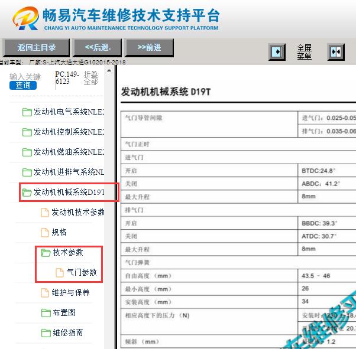
Task: Click the ATDC: 30.7° value cell
Action: pyautogui.click(x=327, y=236)
